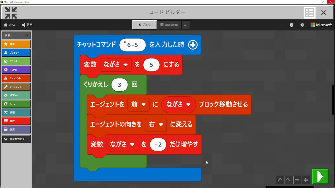Screen dimensions: 335x188
Task: Switch to the JavaScript editor tab
Action: tap(169, 25)
